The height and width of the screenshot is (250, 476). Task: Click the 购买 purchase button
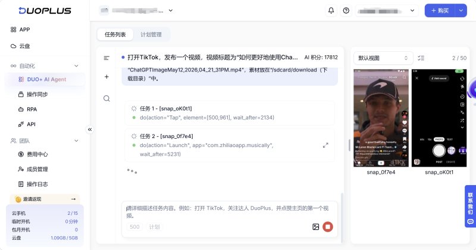440,11
